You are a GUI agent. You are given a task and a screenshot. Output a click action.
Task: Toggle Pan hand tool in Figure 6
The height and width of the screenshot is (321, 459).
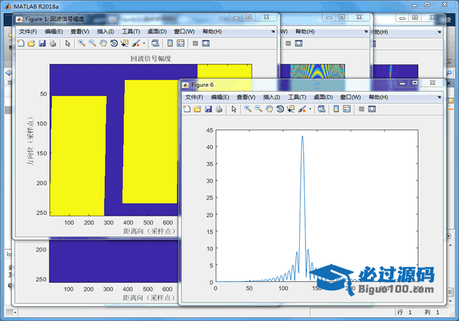pyautogui.click(x=270, y=109)
